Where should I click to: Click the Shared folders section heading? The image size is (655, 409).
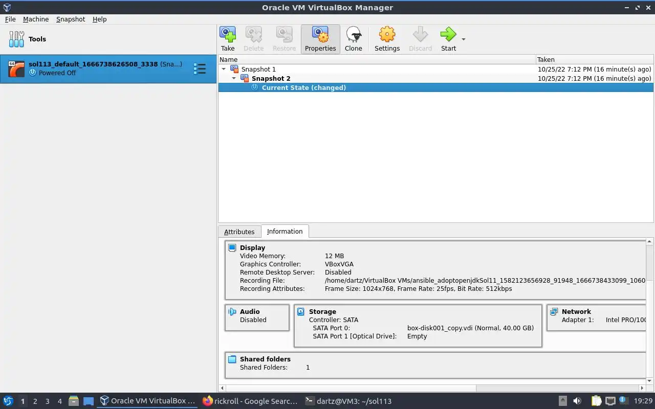tap(265, 359)
